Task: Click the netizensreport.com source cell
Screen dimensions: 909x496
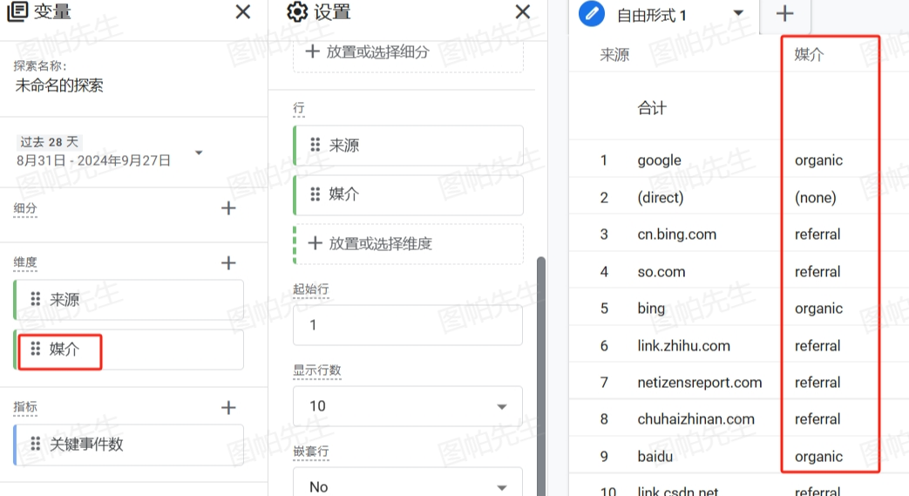Action: 699,383
